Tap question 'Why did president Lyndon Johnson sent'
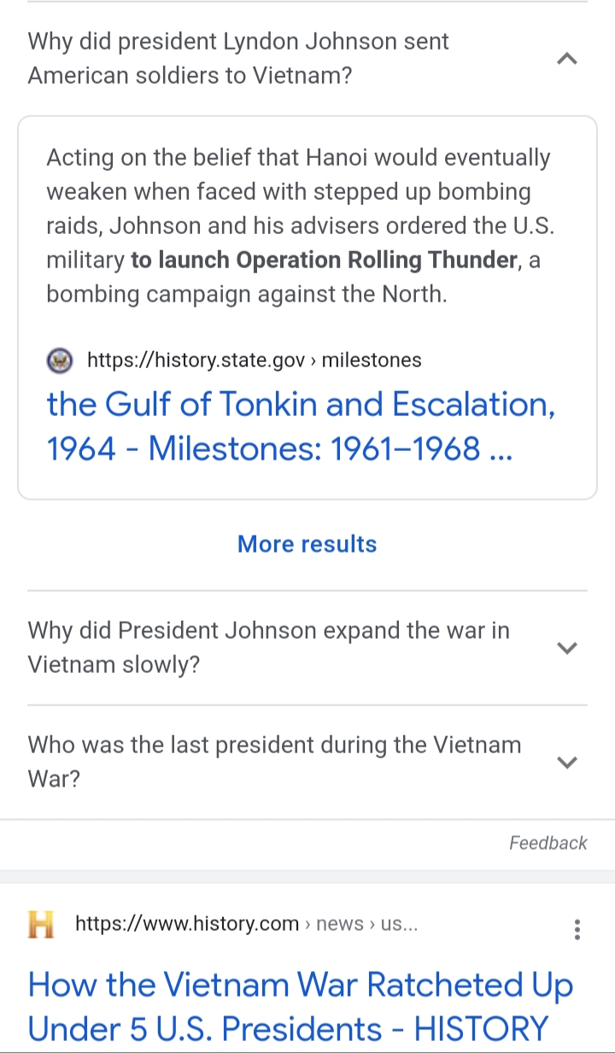The width and height of the screenshot is (615, 1053). [x=238, y=59]
